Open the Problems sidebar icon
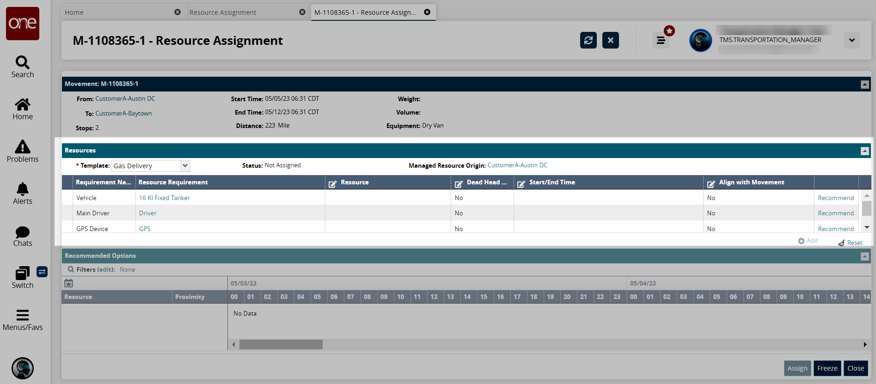 point(23,151)
